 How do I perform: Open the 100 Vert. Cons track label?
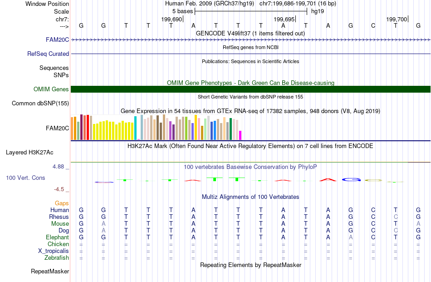coord(25,178)
